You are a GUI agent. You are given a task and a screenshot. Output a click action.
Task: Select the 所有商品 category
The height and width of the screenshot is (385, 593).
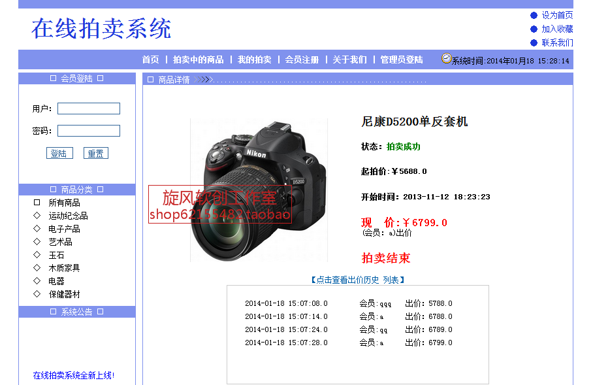(64, 203)
